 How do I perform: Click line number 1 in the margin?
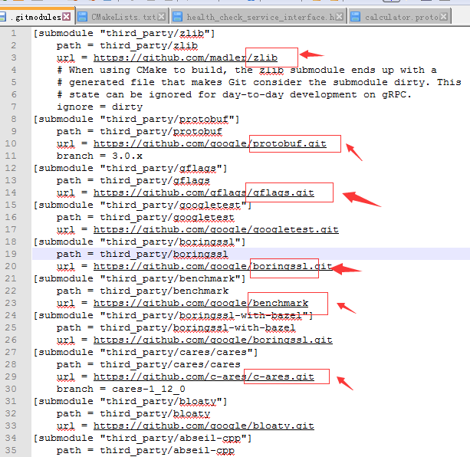tap(14, 33)
